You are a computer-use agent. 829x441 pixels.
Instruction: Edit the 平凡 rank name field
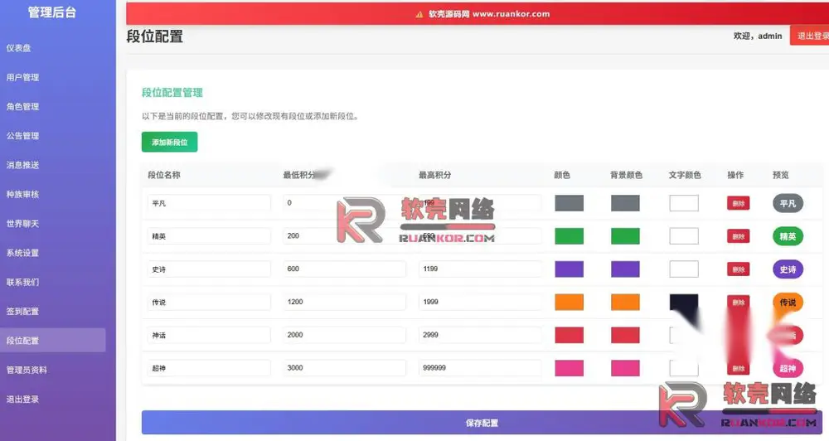(209, 203)
